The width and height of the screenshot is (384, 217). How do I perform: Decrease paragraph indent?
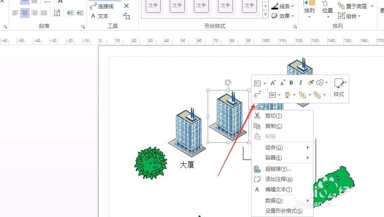(71, 13)
